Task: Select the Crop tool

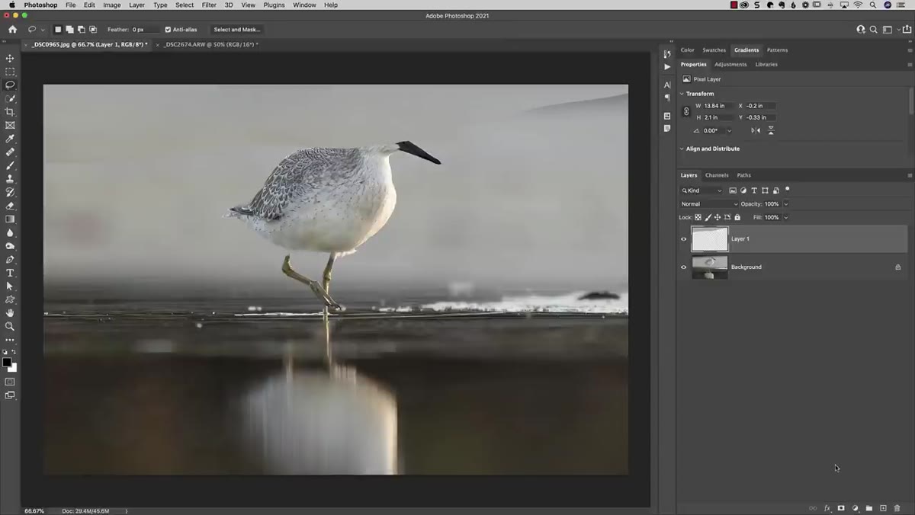Action: coord(10,112)
